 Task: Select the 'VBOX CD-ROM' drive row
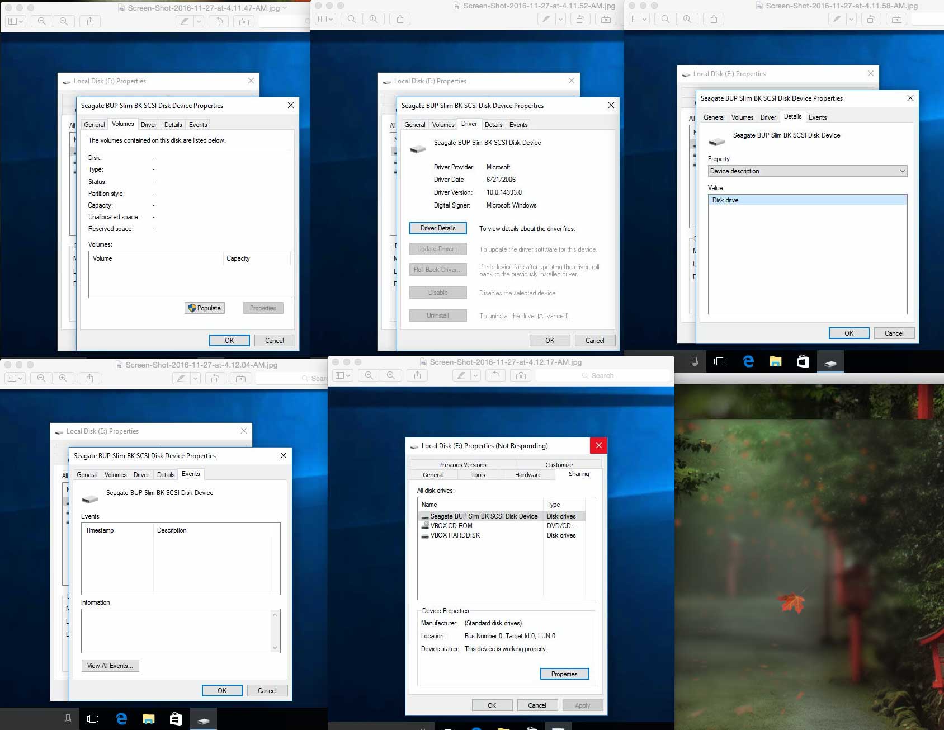click(502, 526)
